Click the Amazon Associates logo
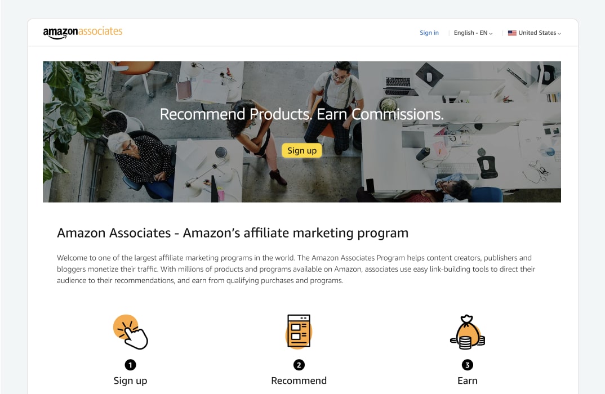The width and height of the screenshot is (605, 394). tap(83, 33)
